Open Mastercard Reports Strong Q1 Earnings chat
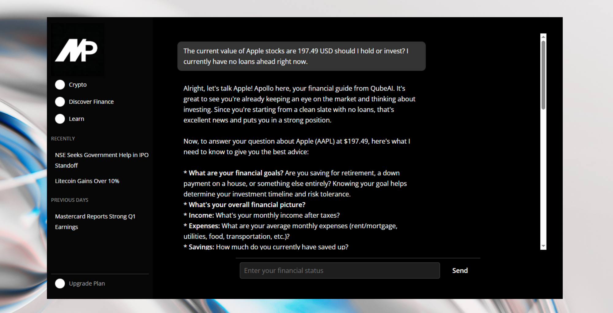613x313 pixels. point(95,222)
